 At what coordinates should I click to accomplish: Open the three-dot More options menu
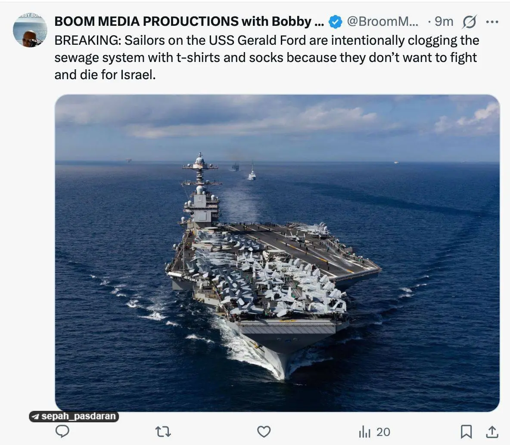(x=492, y=21)
